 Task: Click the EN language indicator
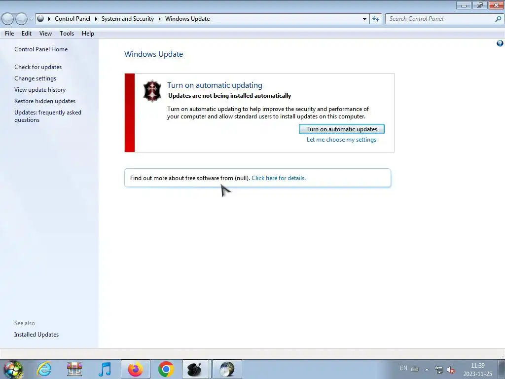(403, 368)
